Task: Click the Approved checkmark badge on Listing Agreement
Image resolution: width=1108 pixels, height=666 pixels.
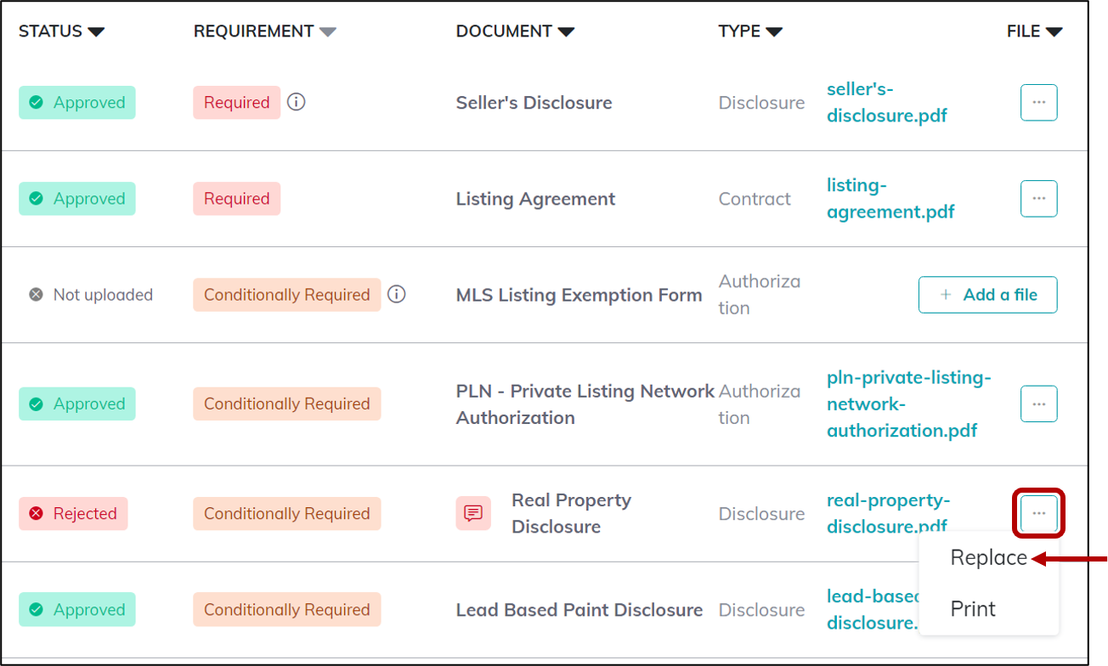Action: coord(76,198)
